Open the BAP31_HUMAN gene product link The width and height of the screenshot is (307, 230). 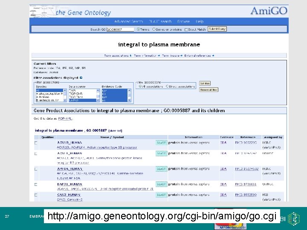[70, 184]
